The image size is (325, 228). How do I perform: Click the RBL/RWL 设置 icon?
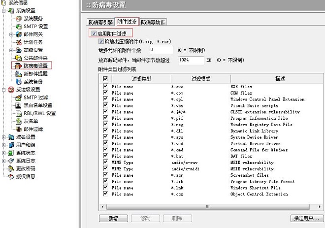tap(19, 113)
